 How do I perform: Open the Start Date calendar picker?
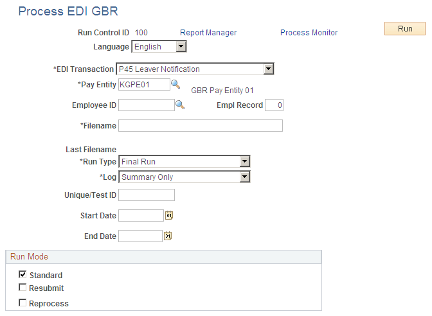tap(169, 215)
